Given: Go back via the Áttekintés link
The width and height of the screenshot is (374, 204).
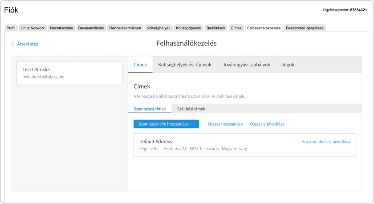Looking at the screenshot, I should pos(28,44).
